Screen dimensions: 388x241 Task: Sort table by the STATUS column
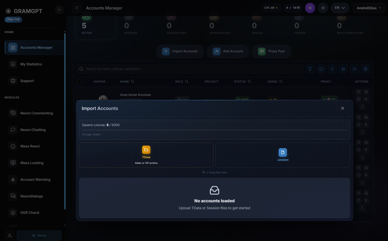(x=242, y=82)
